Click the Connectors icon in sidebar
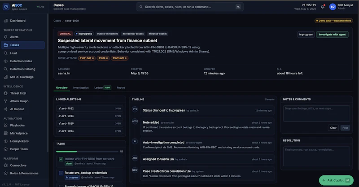The height and width of the screenshot is (187, 359). click(6, 165)
